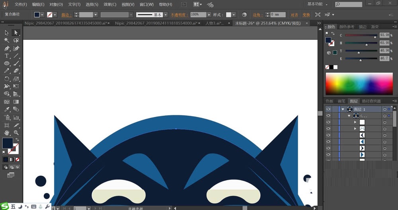Switch to the 路径查找器 tab
Viewport: 398px width, 210px height.
pyautogui.click(x=371, y=101)
